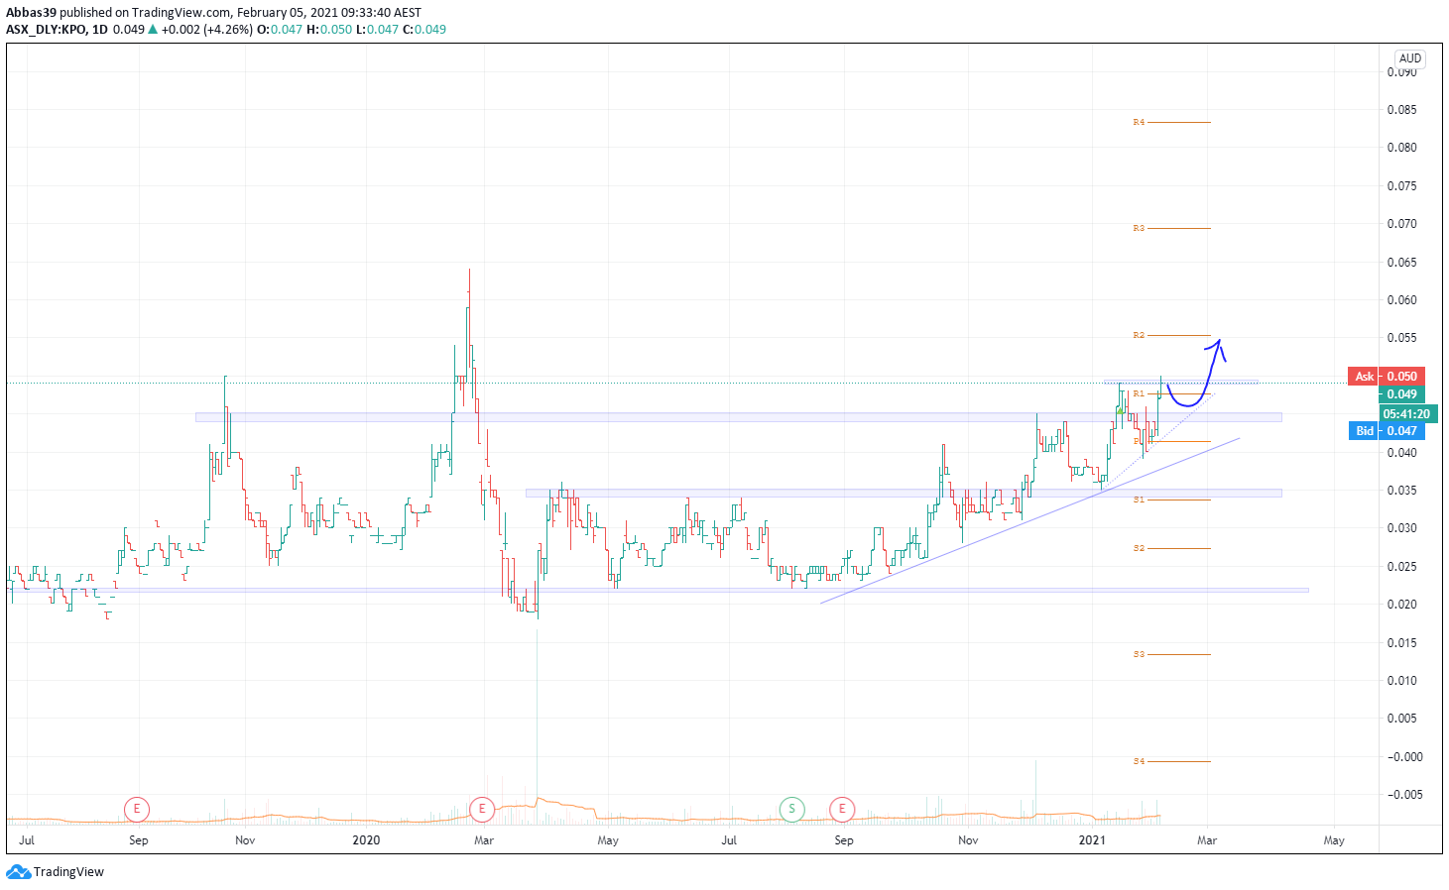Open the AUD currency selector
Screen dimensions: 1449x890
(x=1410, y=58)
